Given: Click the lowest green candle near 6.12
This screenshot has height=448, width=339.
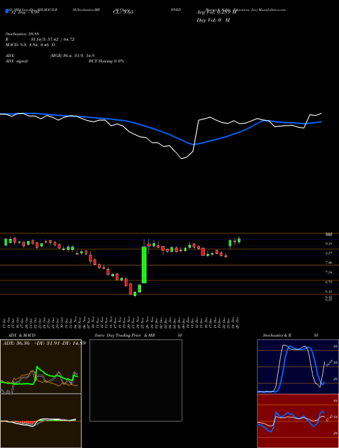Looking at the screenshot, I should point(135,294).
